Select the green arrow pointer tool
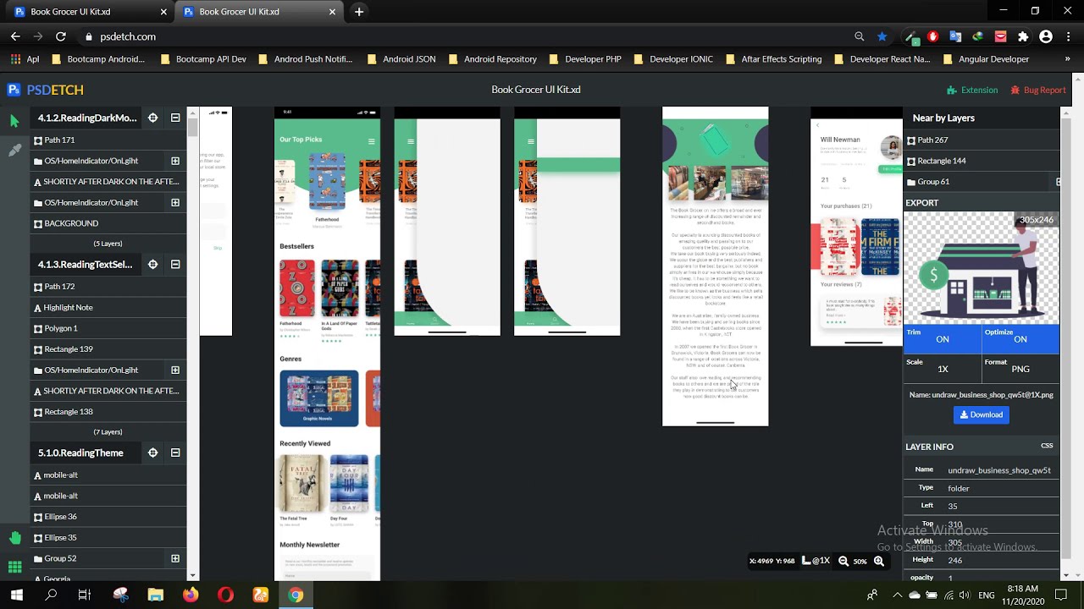This screenshot has width=1084, height=609. point(14,121)
